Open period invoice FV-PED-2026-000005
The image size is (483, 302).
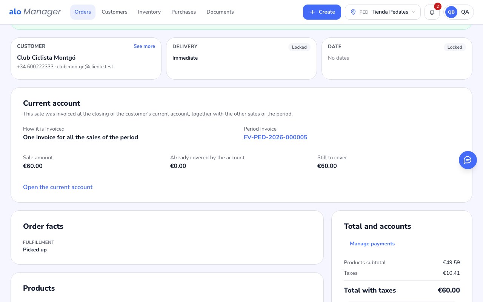pyautogui.click(x=275, y=137)
